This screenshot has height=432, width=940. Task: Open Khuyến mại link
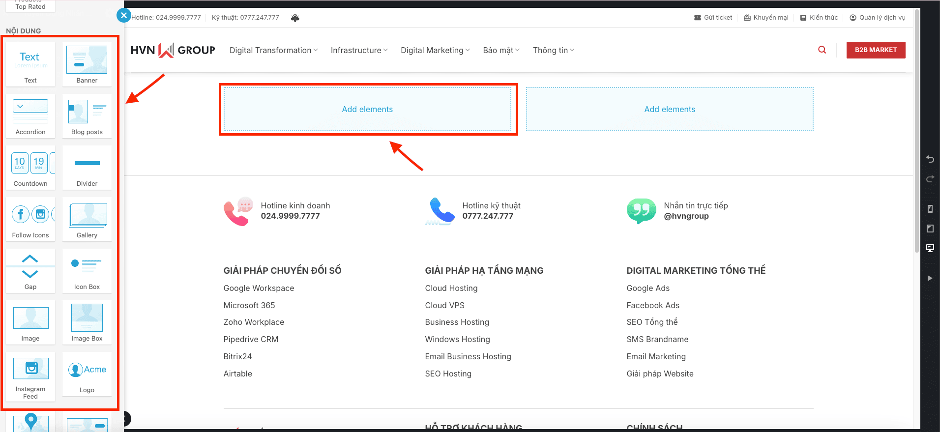coord(766,18)
